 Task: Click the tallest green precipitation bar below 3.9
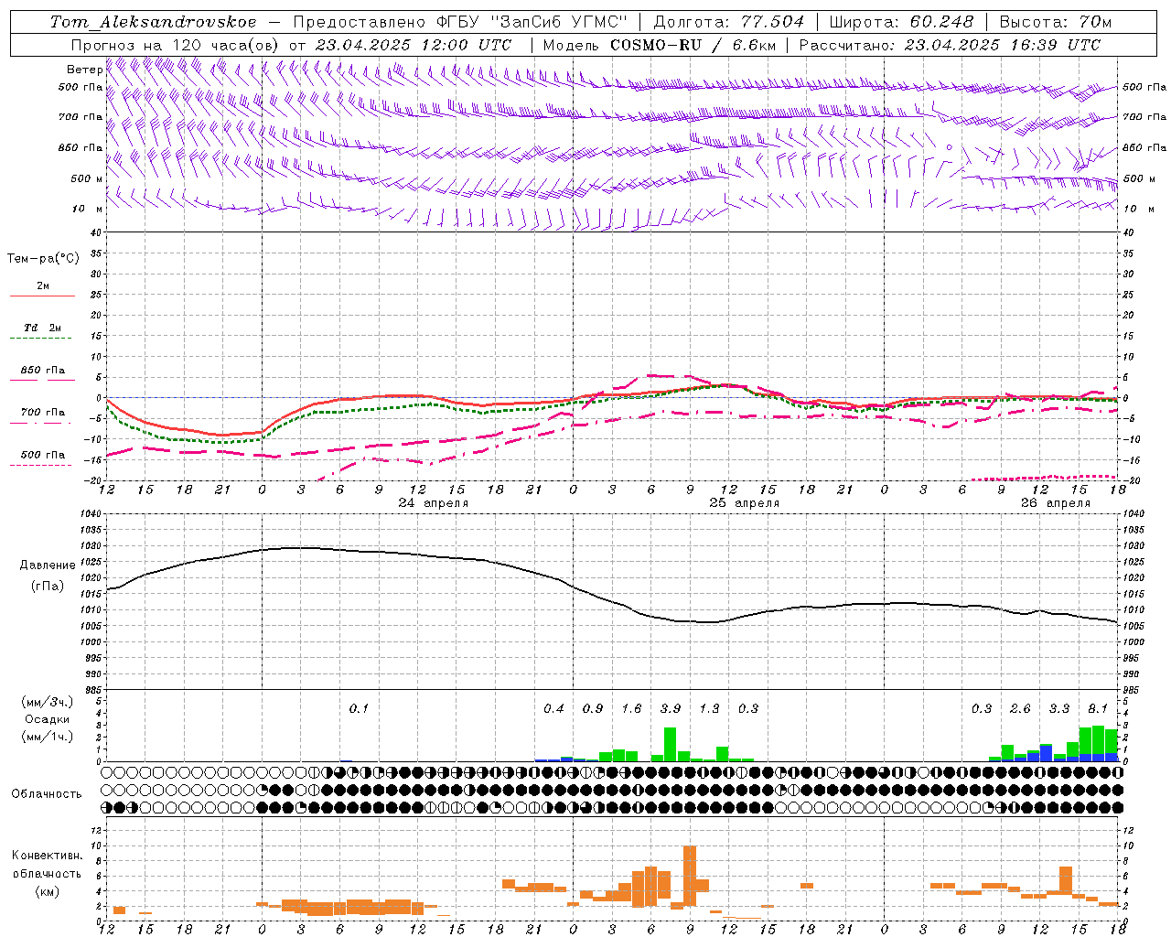(x=670, y=744)
